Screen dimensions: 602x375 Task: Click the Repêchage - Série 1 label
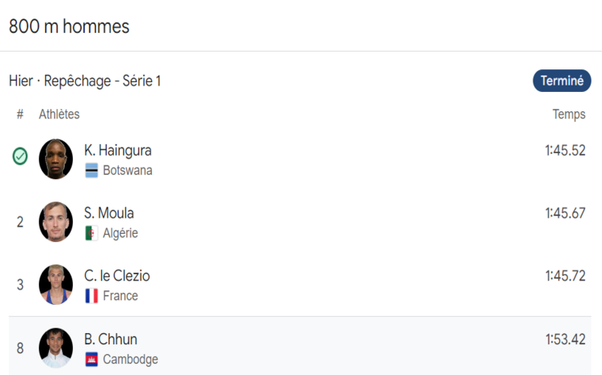tap(103, 81)
